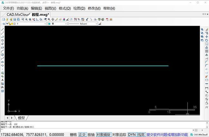The image size is (209, 137).
Task: Click 提交软件问题或增加新功能 link
Action: [167, 134]
